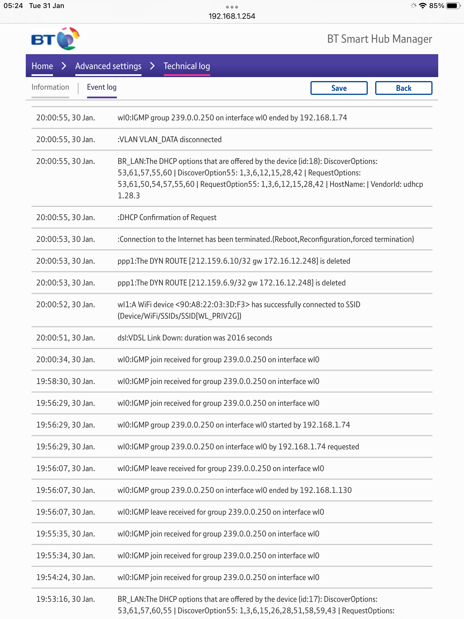Image resolution: width=464 pixels, height=619 pixels.
Task: Tap the 192.168.1.254 address bar
Action: (232, 16)
